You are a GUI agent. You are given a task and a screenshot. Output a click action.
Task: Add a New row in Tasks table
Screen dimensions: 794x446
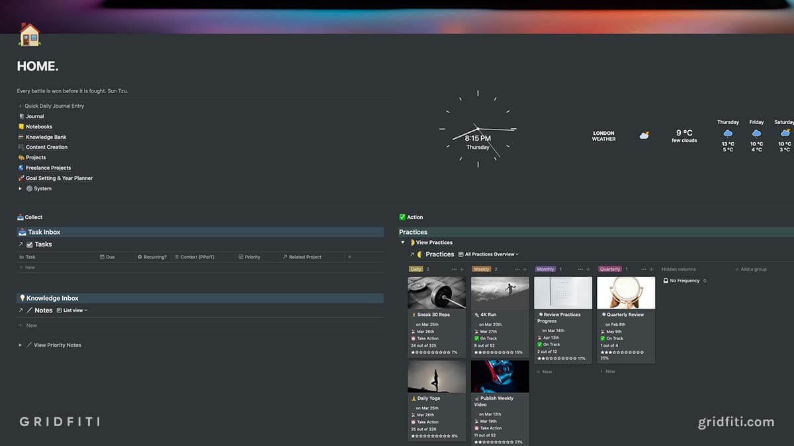[x=27, y=268]
